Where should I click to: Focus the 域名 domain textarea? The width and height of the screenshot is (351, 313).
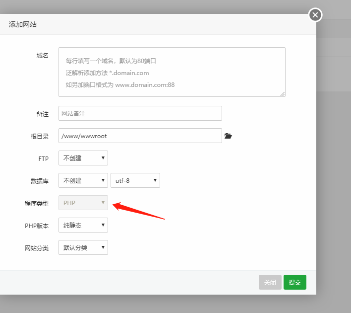(x=172, y=72)
